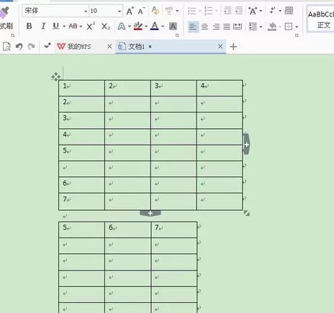Click the numbered list icon
Viewport: 334px width, 313px height.
click(x=209, y=11)
